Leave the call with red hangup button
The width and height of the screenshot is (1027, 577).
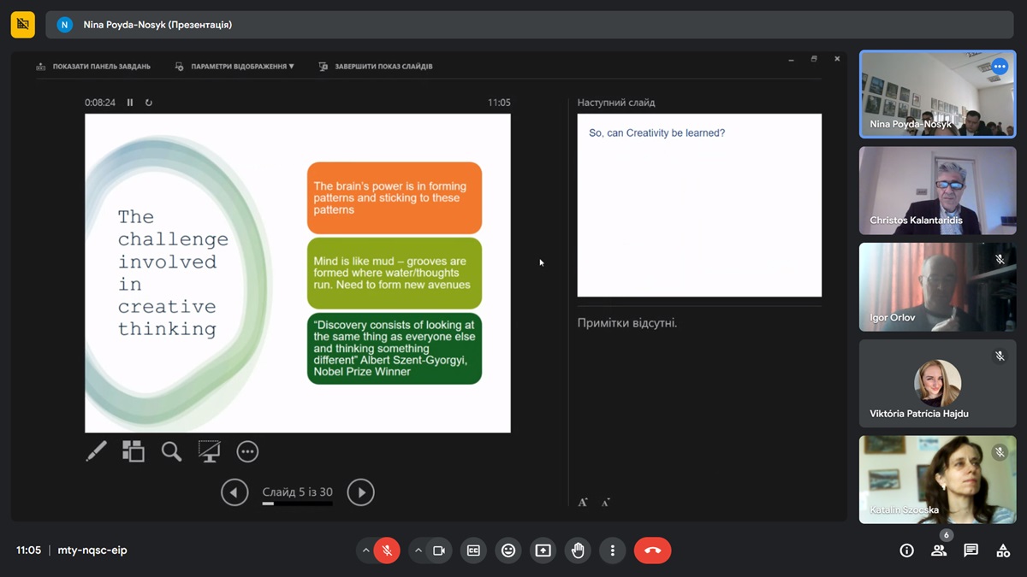click(x=652, y=551)
